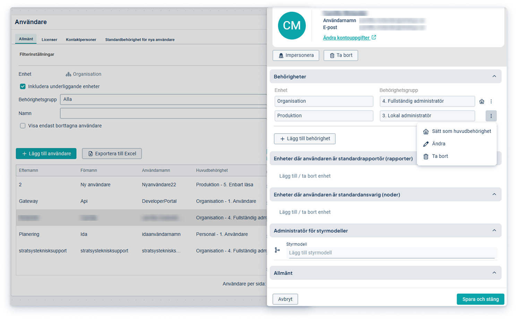Click the Lägg till styrmodell input field

(x=391, y=253)
